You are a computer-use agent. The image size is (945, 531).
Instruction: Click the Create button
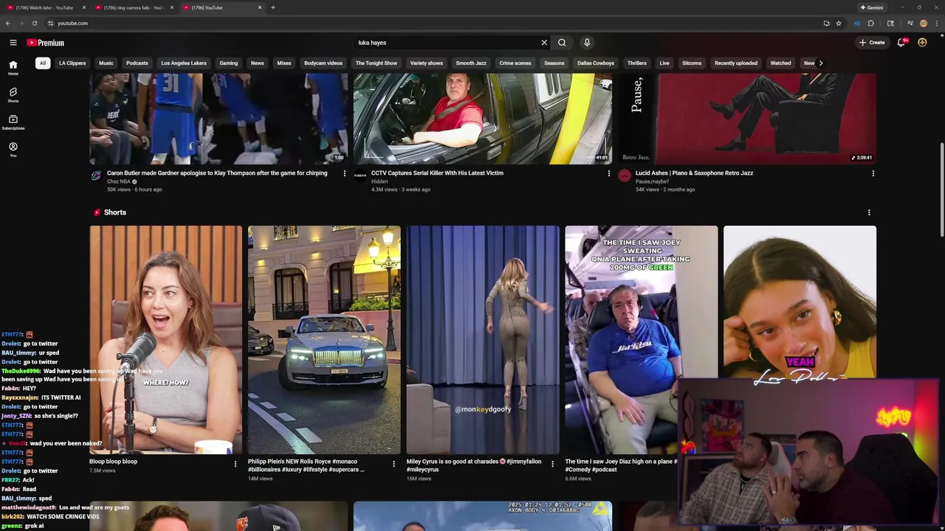872,43
